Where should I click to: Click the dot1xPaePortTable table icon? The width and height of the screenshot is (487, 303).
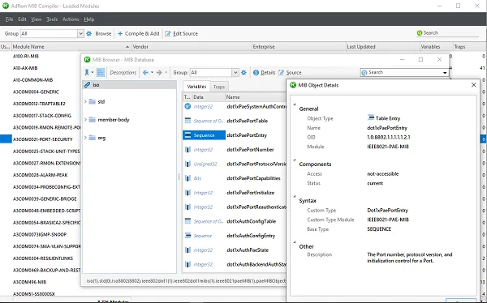point(187,121)
